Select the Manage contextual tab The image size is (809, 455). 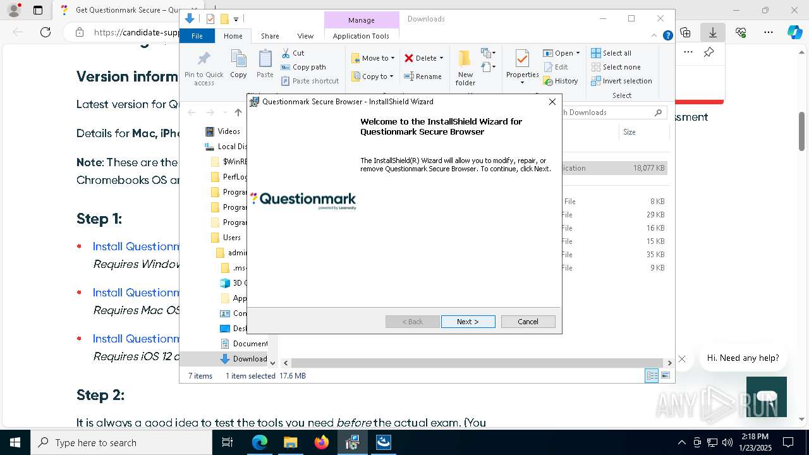click(x=362, y=20)
